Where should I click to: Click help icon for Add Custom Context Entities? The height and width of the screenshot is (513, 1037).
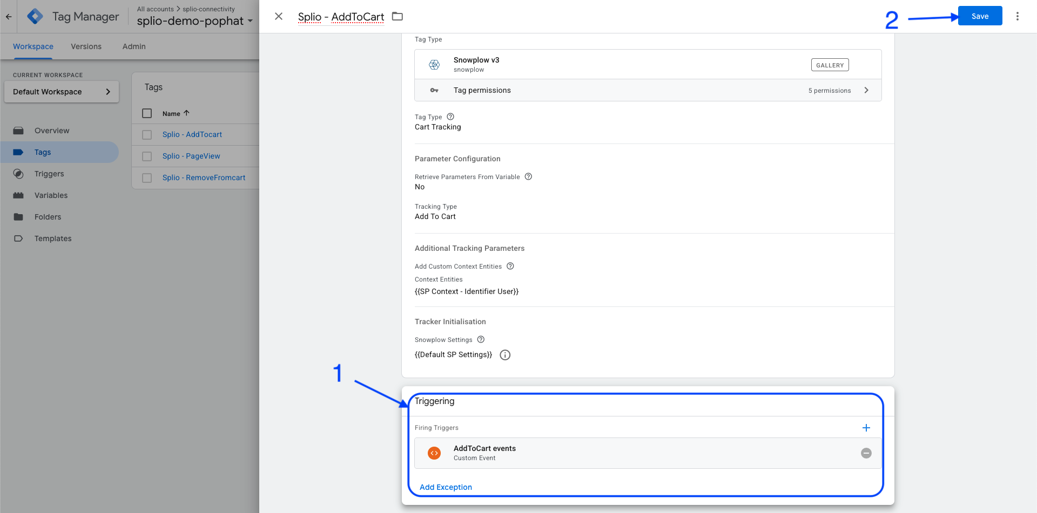pos(510,266)
